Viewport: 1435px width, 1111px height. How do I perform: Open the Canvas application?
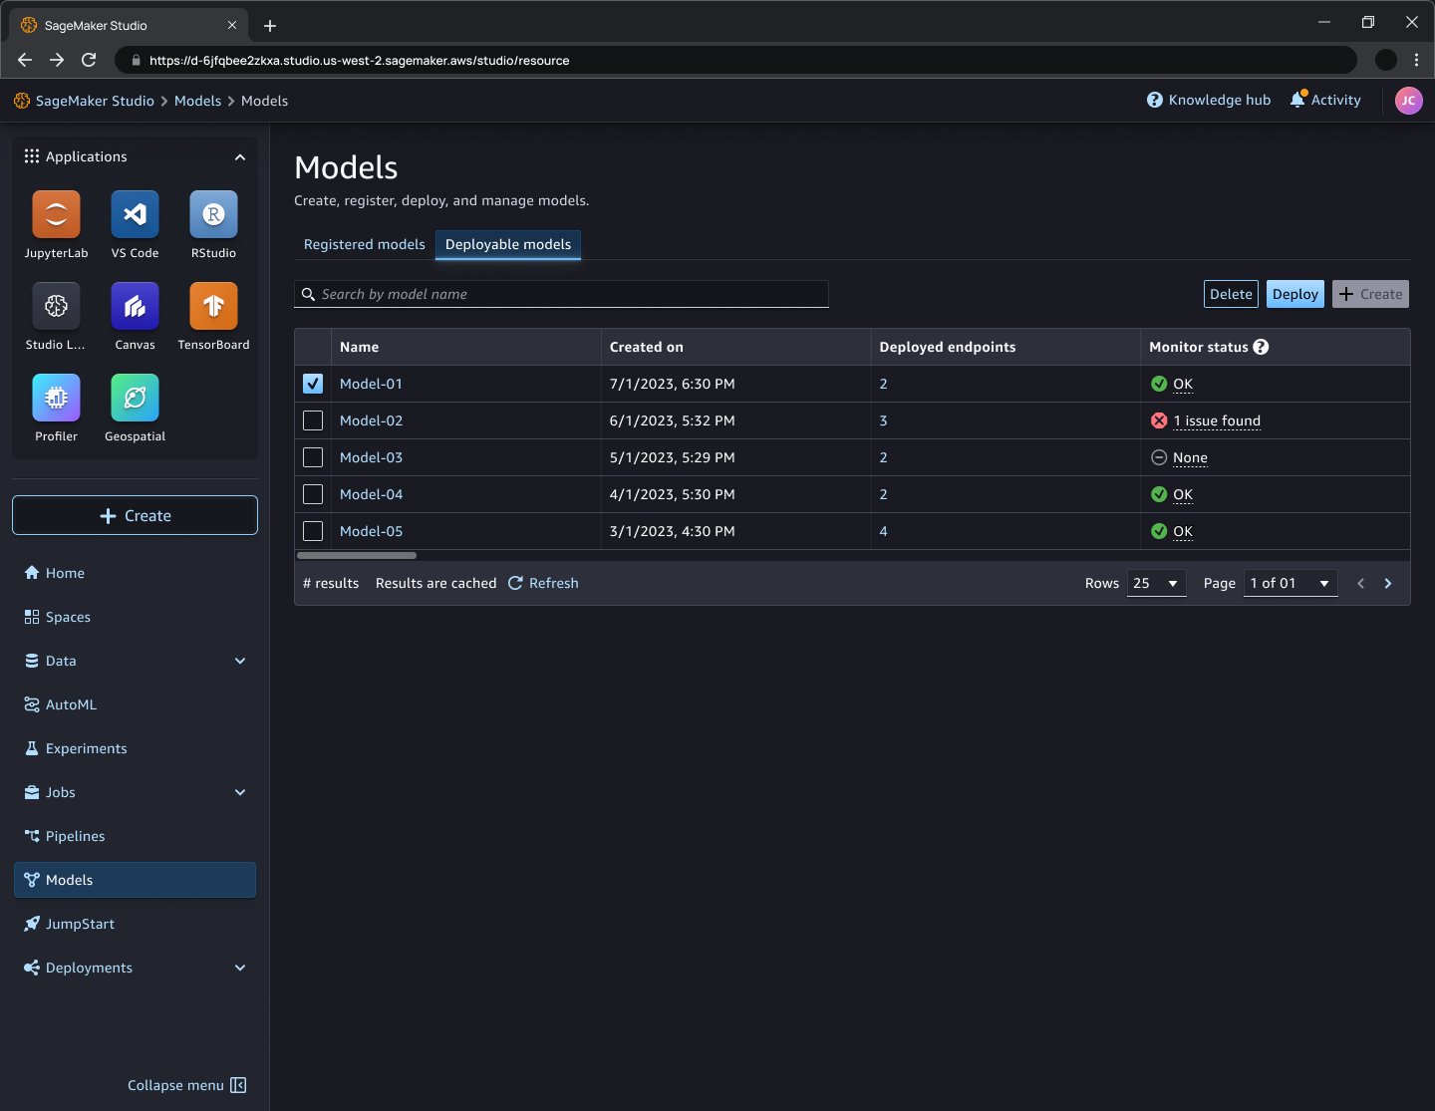(135, 306)
